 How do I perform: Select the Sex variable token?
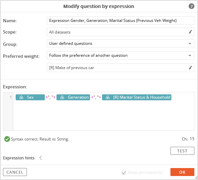(30, 97)
